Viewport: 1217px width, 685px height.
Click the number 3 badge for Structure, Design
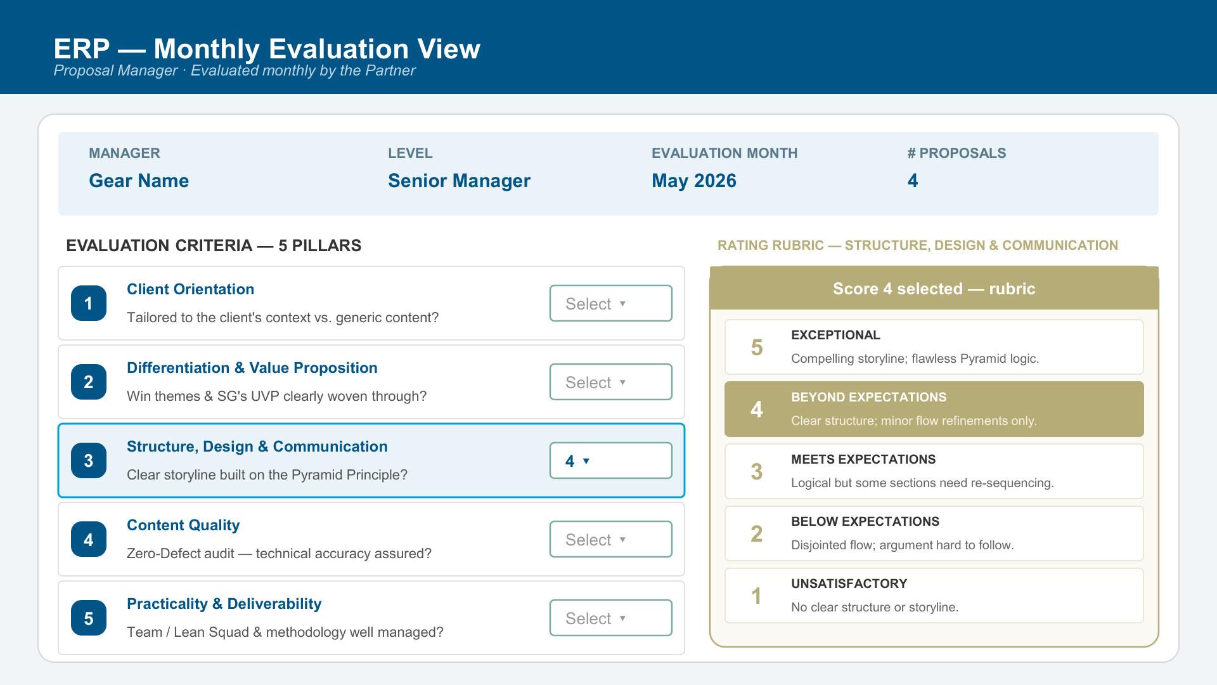point(89,460)
